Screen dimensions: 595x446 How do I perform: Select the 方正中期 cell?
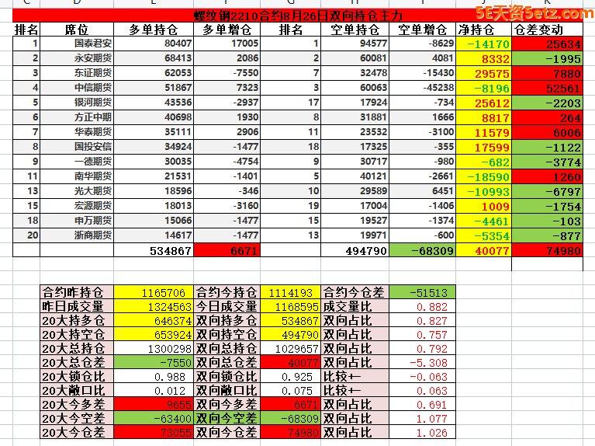tap(77, 117)
